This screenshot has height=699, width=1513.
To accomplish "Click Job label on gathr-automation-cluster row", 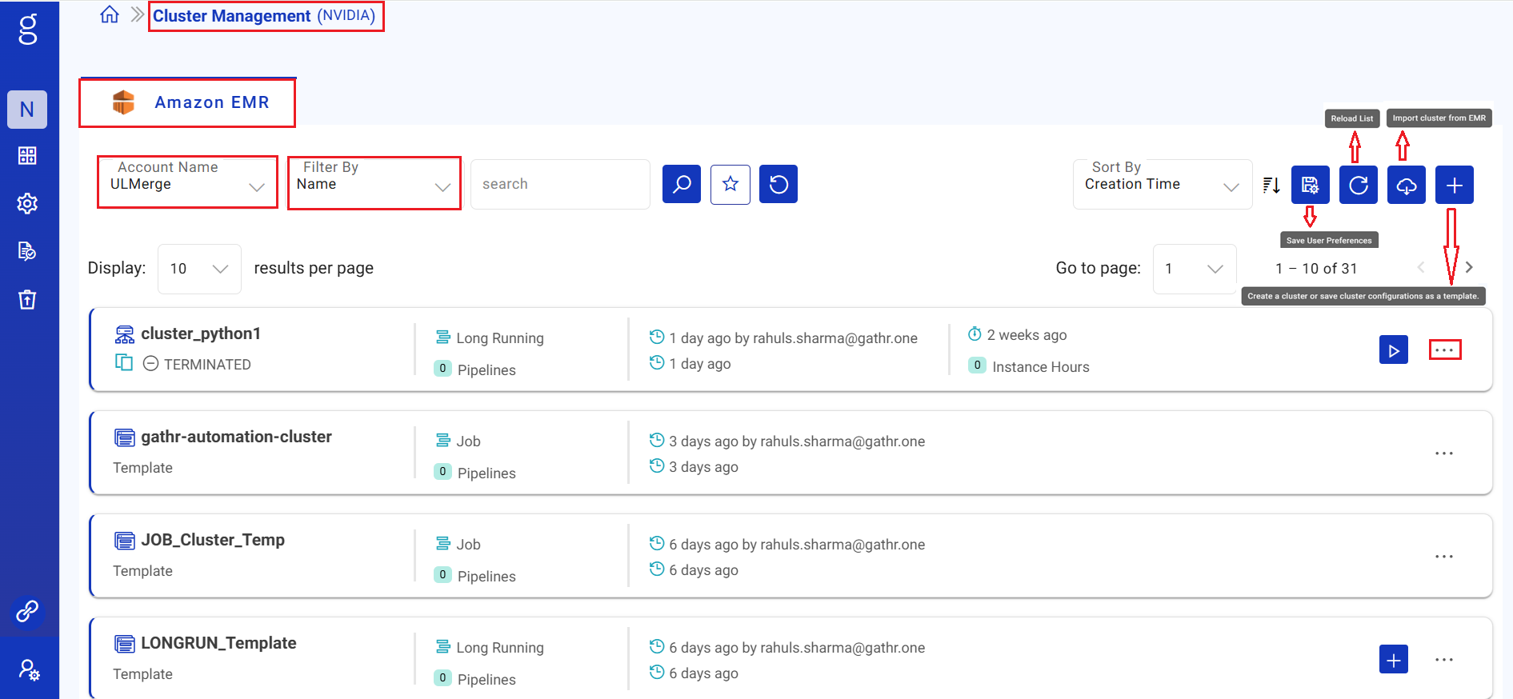I will click(468, 441).
